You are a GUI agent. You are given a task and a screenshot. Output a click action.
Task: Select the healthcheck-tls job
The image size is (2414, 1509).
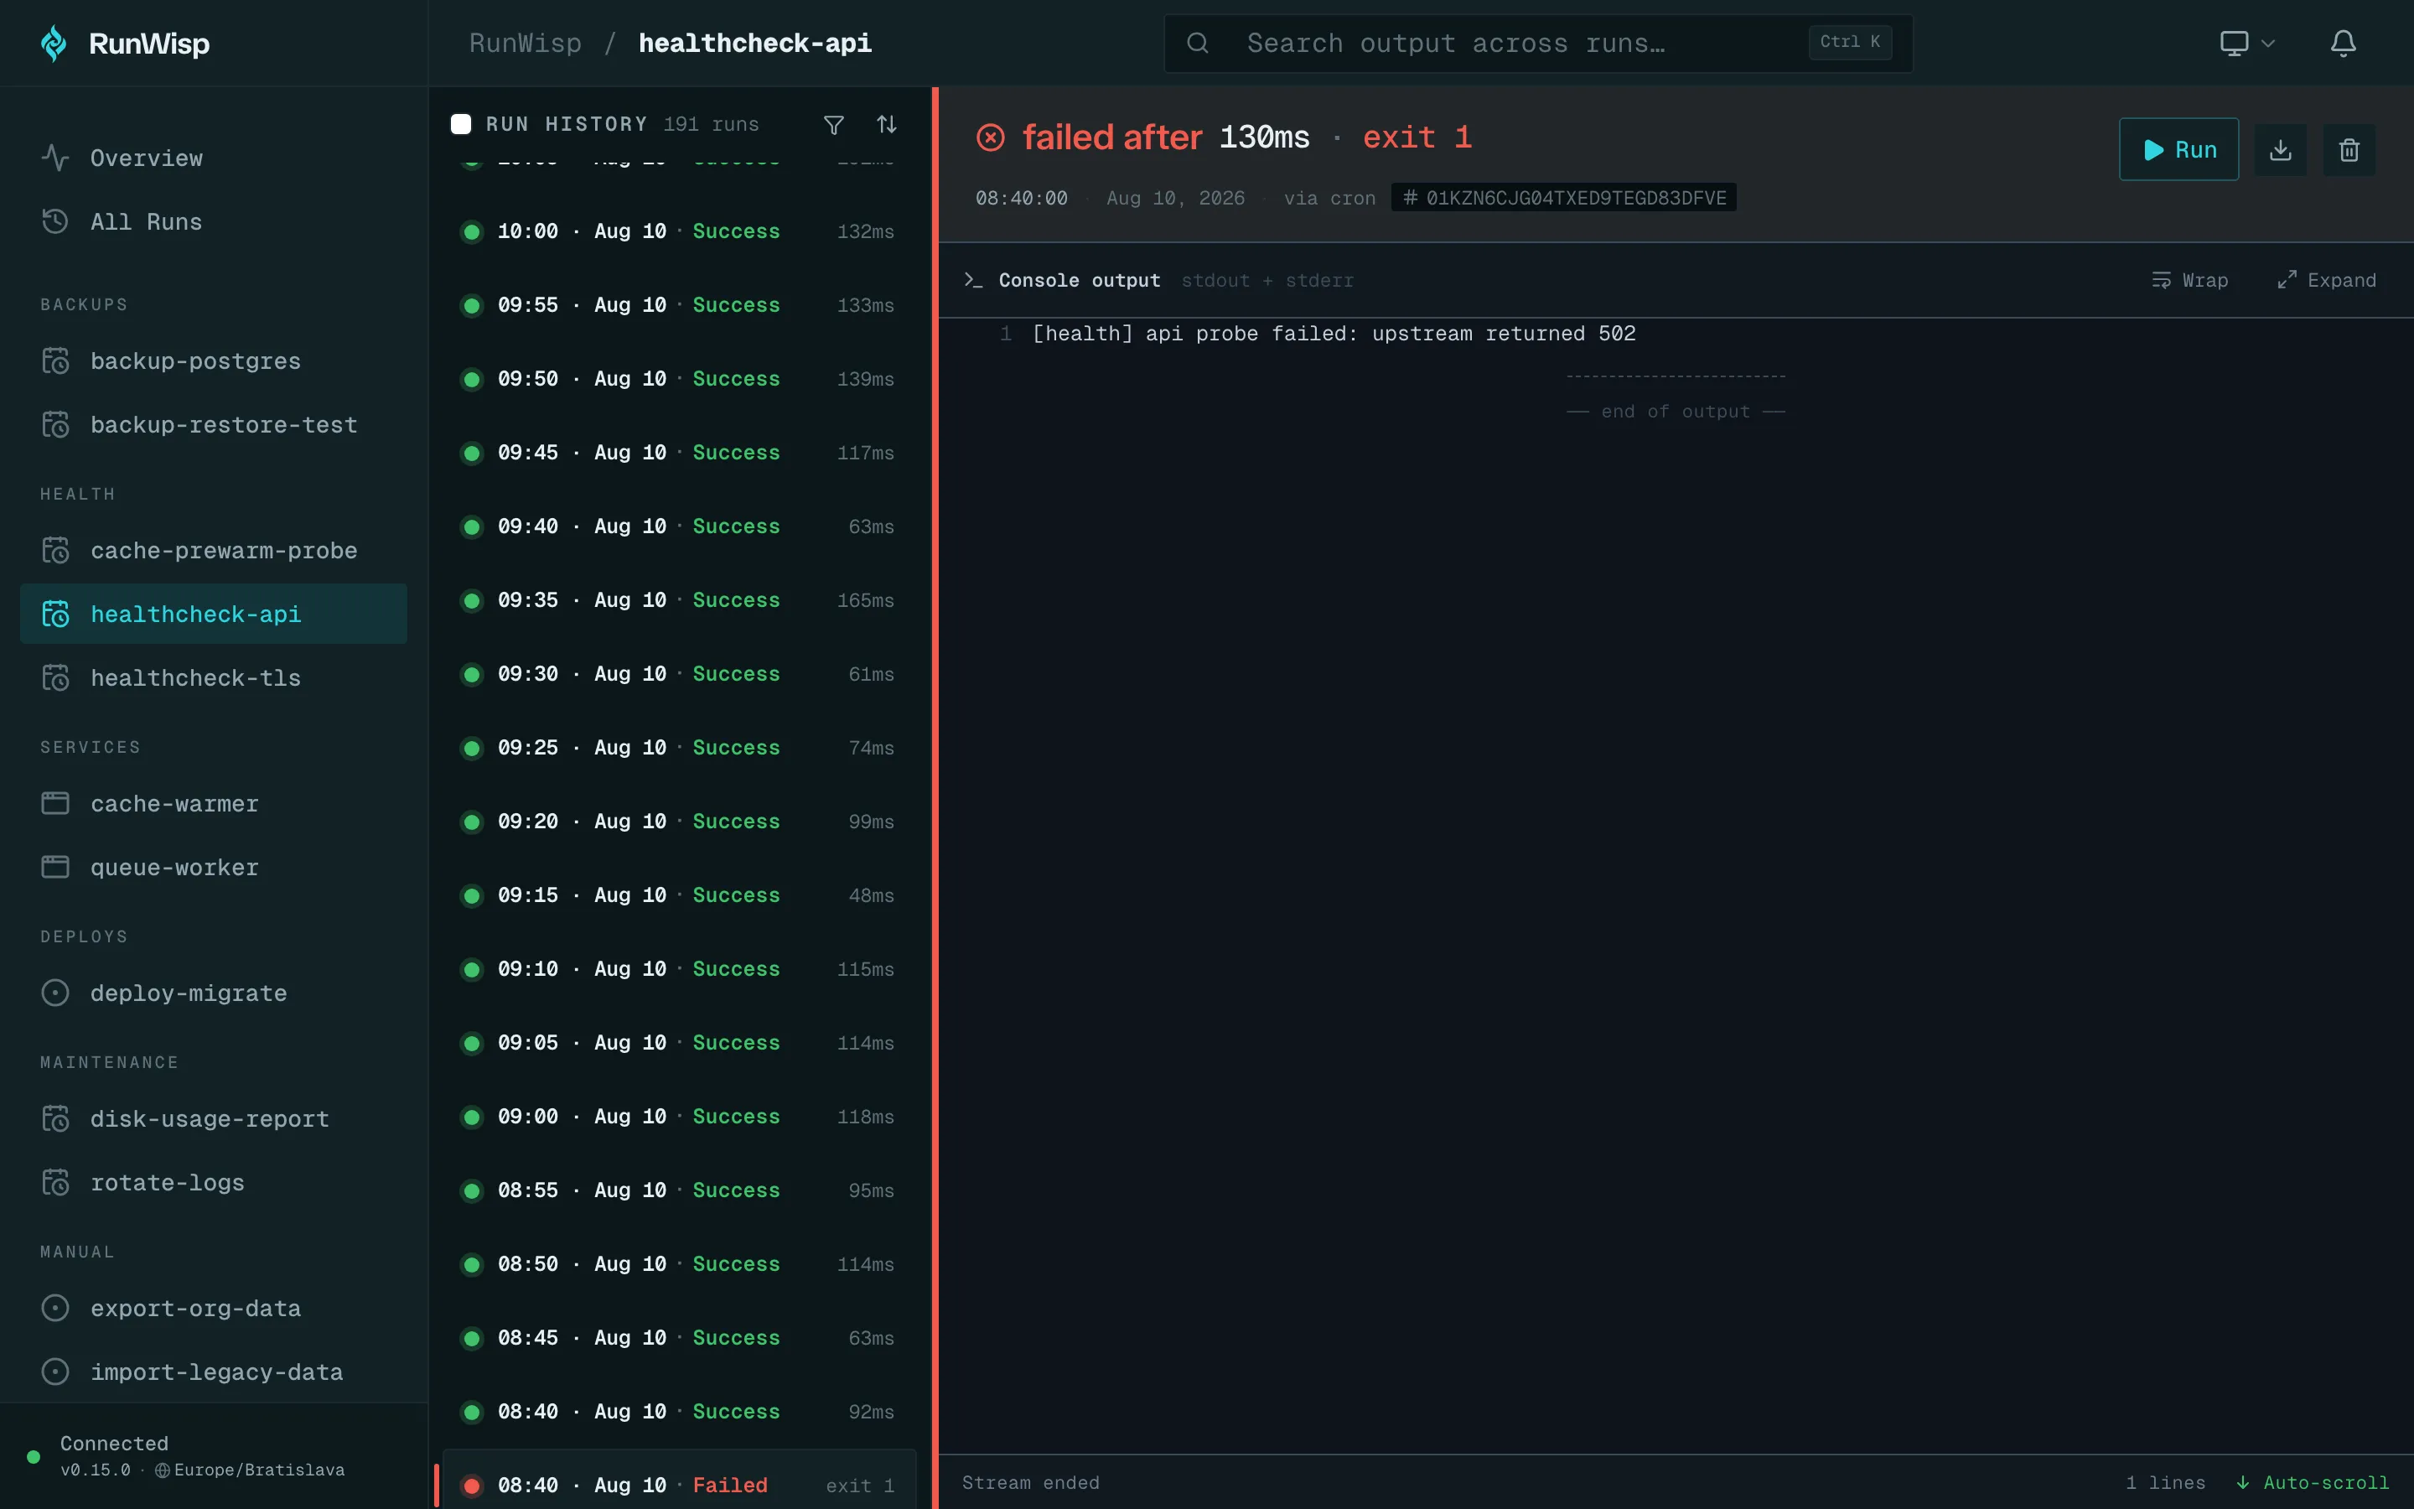point(214,677)
